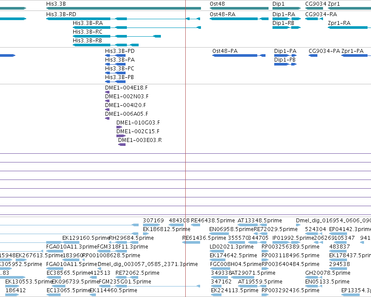This screenshot has height=297, width=371.
Task: Select EST LD02021.3prime
Action: (x=217, y=251)
